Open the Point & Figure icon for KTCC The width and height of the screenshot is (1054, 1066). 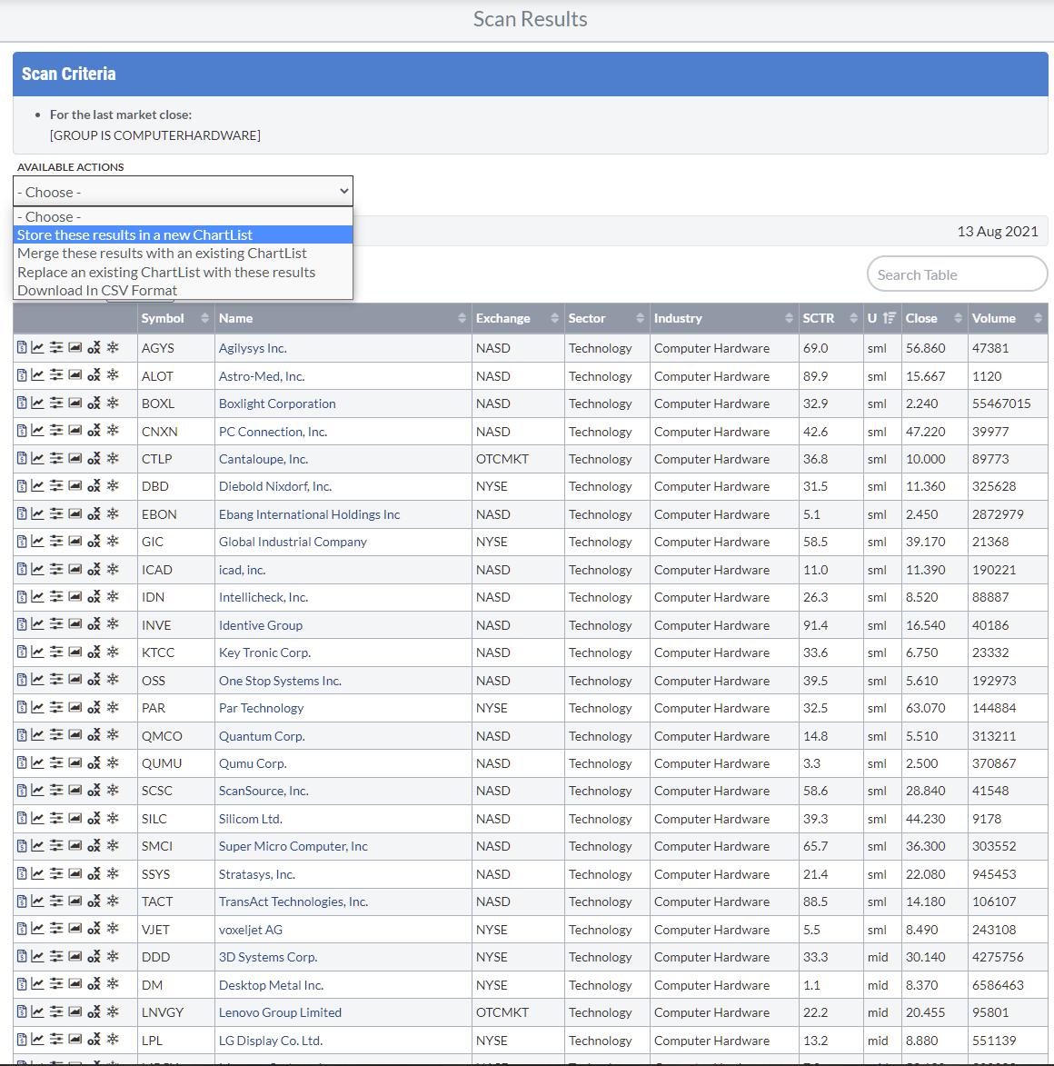click(94, 653)
